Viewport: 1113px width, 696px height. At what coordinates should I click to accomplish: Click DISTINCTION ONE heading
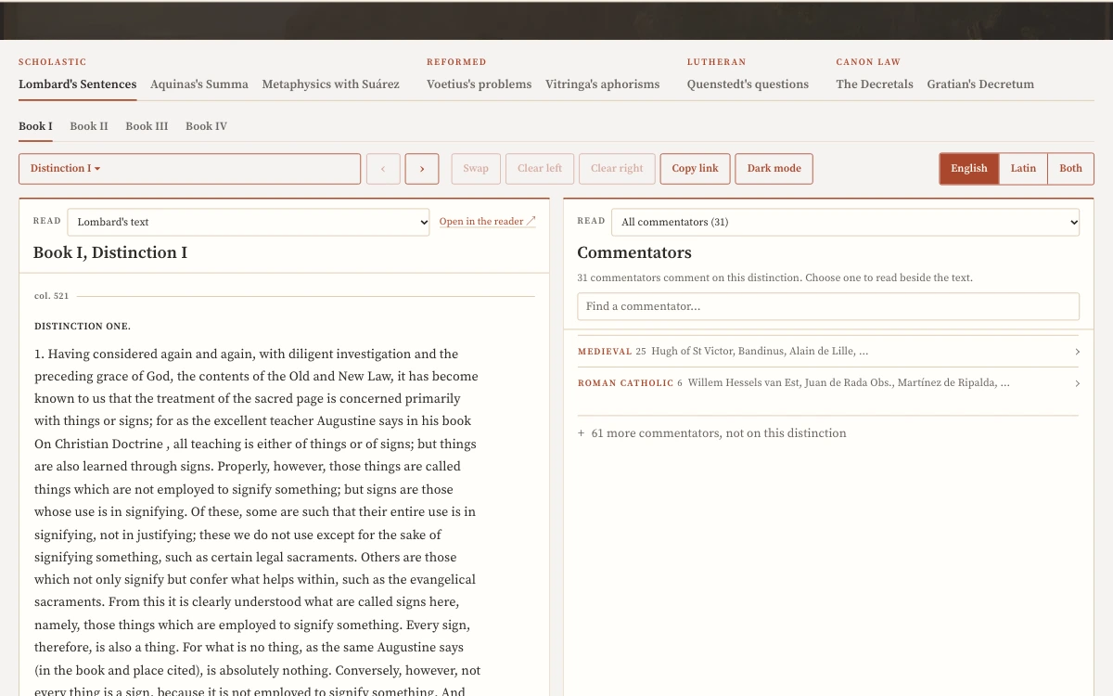(x=83, y=327)
